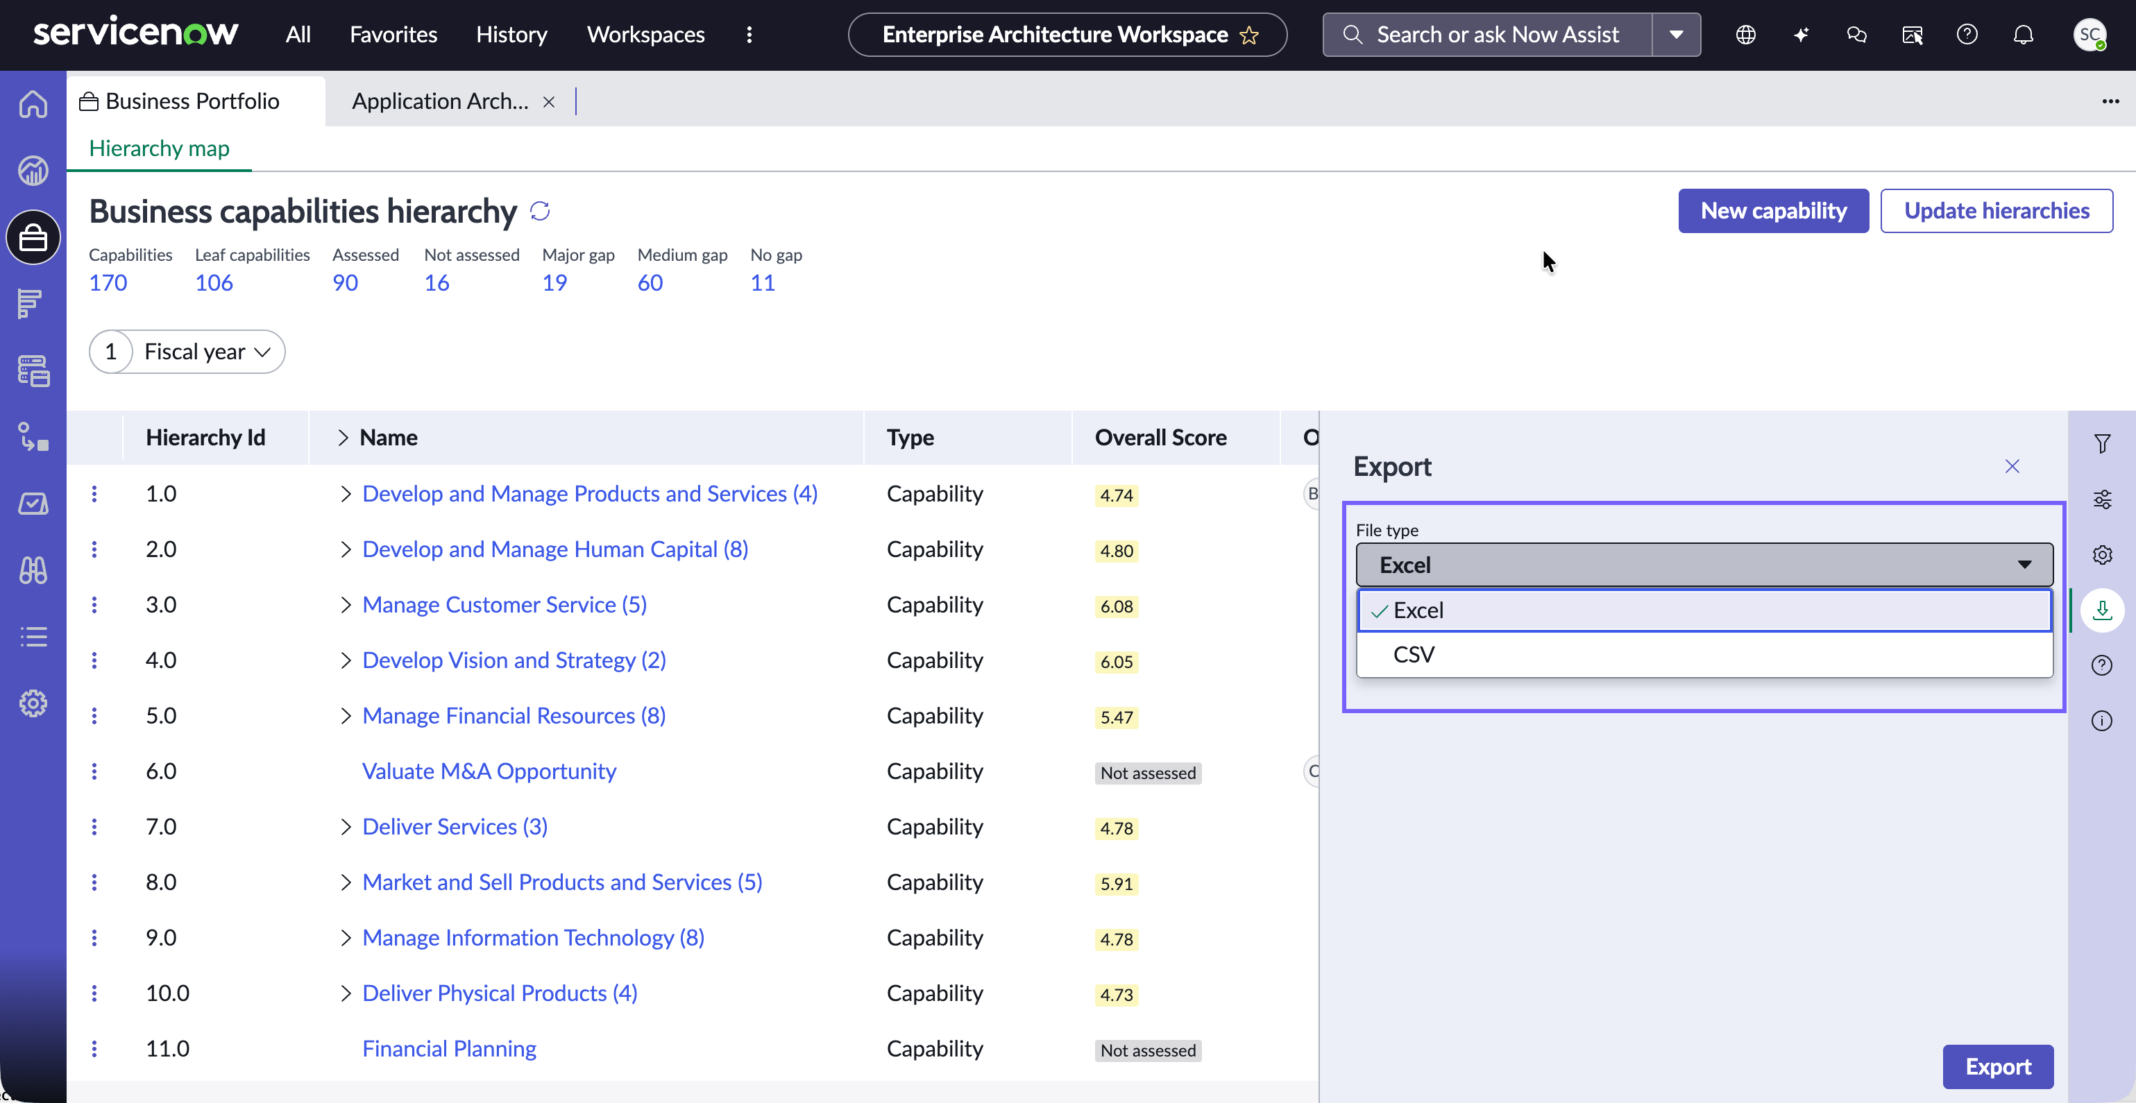The width and height of the screenshot is (2136, 1103).
Task: Select the Business Portfolio briefcase sidebar icon
Action: [33, 238]
